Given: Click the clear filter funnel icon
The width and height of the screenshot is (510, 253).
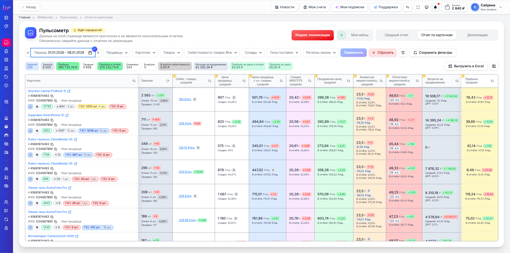Looking at the screenshot, I should (x=403, y=53).
